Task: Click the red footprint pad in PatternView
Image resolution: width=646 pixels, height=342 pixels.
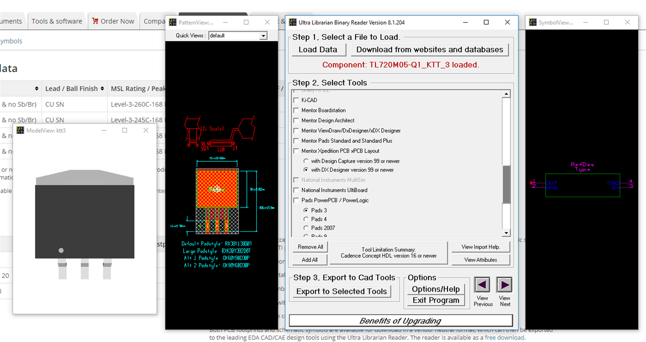Action: (x=216, y=188)
